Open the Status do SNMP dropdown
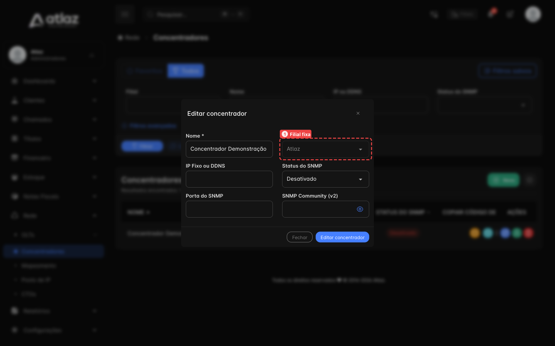 [326, 179]
